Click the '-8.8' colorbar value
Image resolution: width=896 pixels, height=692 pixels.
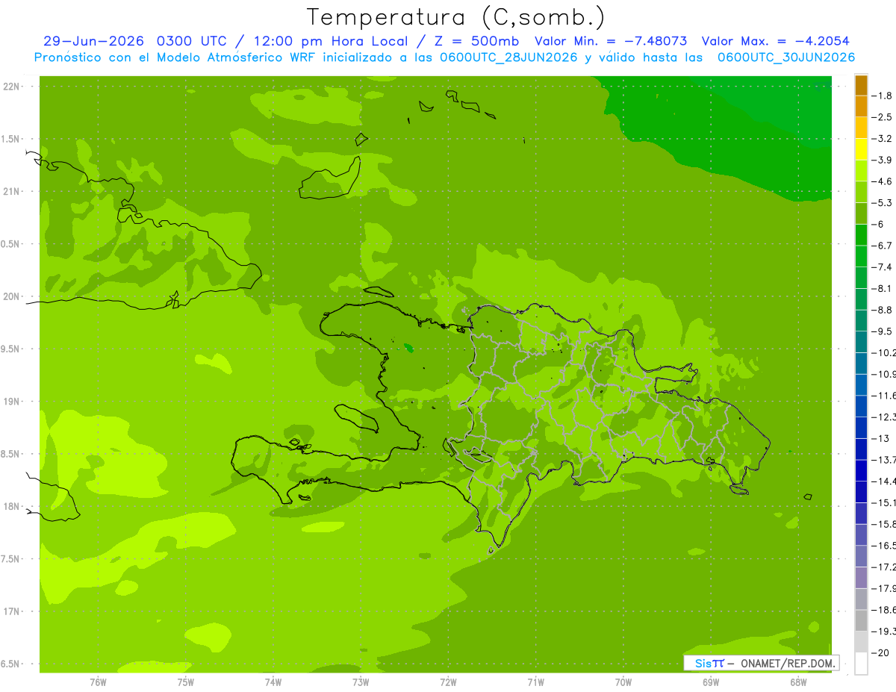tap(883, 310)
